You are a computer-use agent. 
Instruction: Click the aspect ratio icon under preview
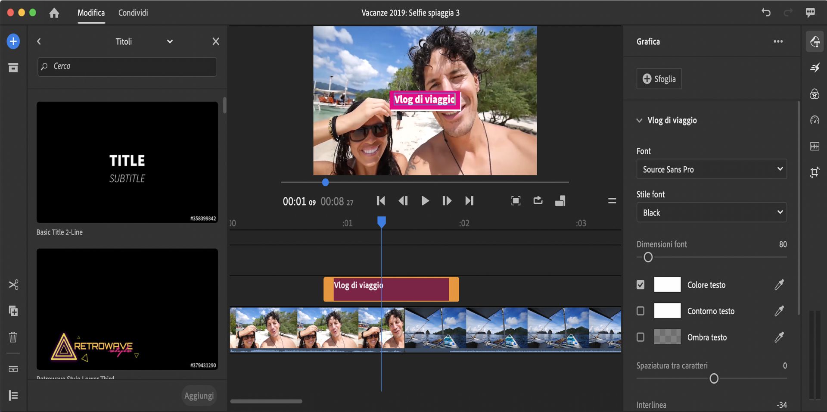pyautogui.click(x=560, y=201)
